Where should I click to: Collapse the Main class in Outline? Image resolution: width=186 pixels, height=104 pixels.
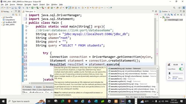pos(161,17)
